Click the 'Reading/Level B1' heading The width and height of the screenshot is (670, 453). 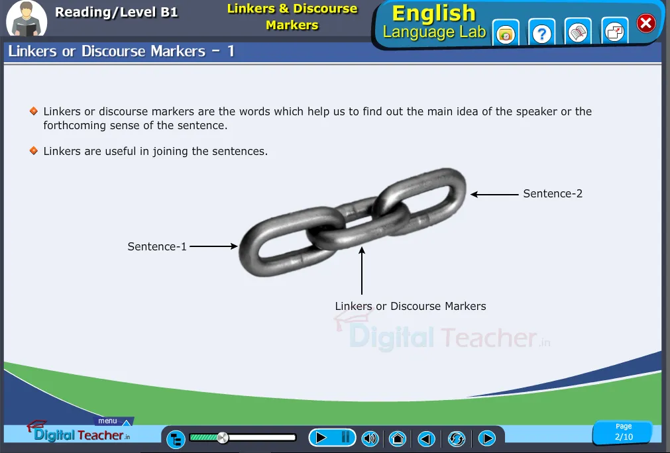(116, 13)
